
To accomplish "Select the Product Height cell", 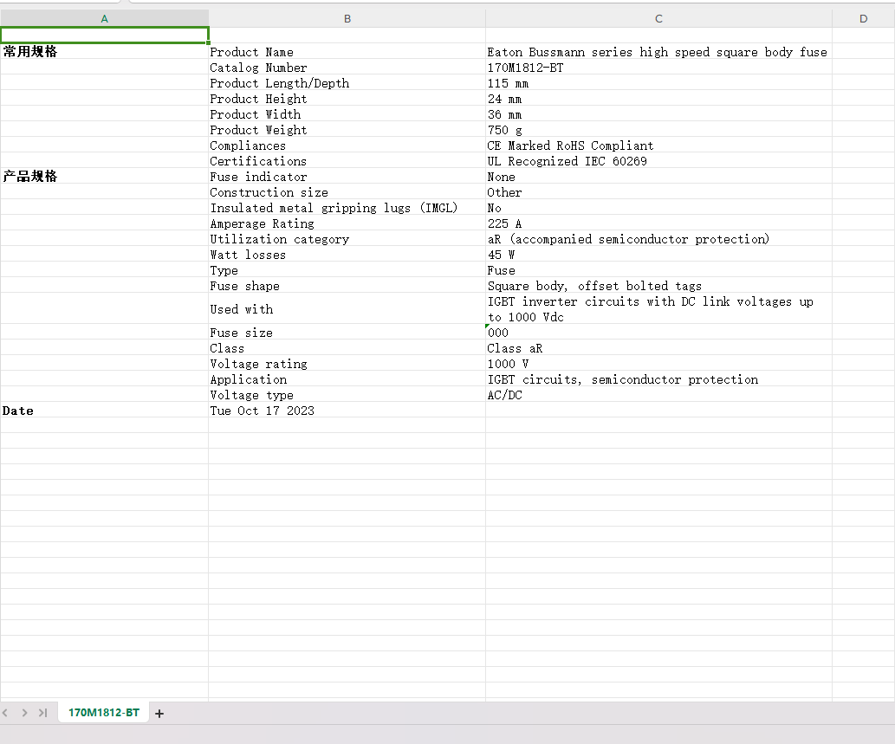I will coord(347,98).
